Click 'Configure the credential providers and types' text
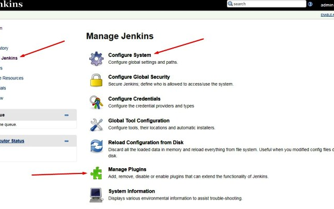Image resolution: width=334 pixels, height=209 pixels. (151, 106)
